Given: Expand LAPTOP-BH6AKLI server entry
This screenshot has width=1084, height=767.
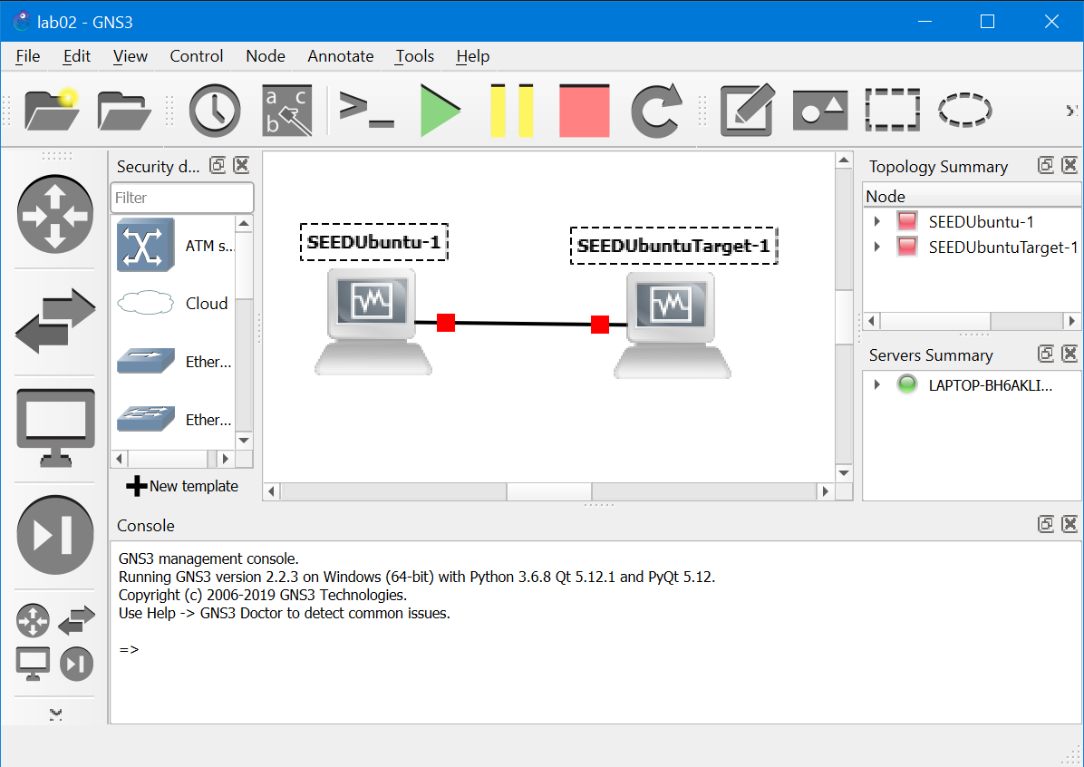Looking at the screenshot, I should 876,384.
